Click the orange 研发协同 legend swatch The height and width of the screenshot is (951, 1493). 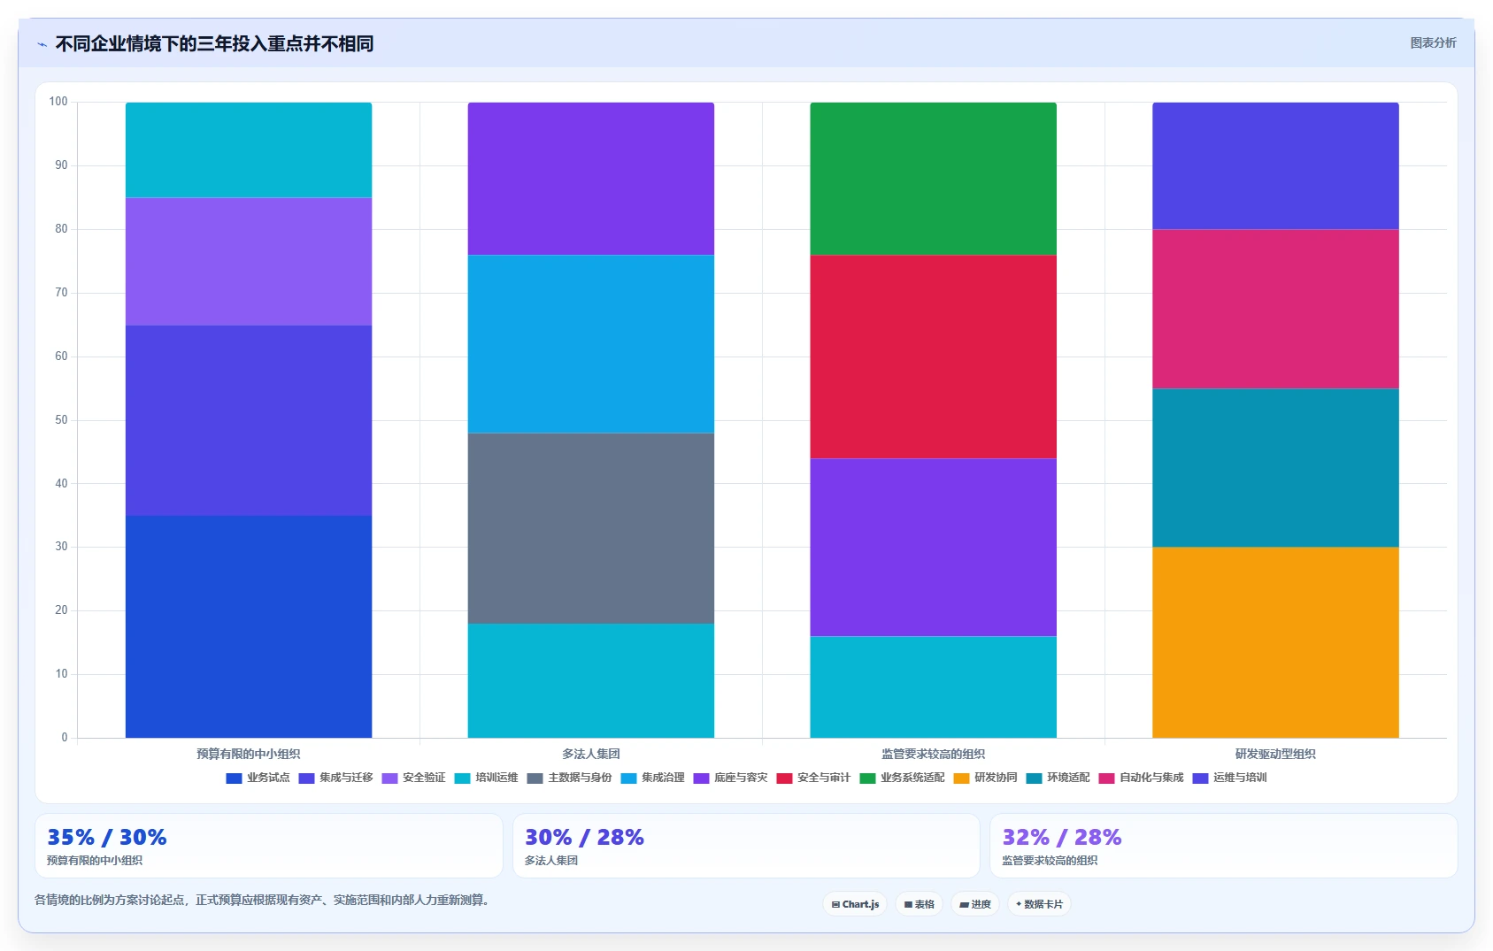click(x=961, y=778)
